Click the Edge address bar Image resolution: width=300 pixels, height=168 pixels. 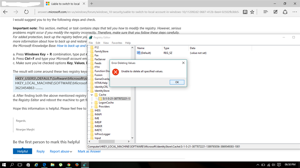(138, 12)
